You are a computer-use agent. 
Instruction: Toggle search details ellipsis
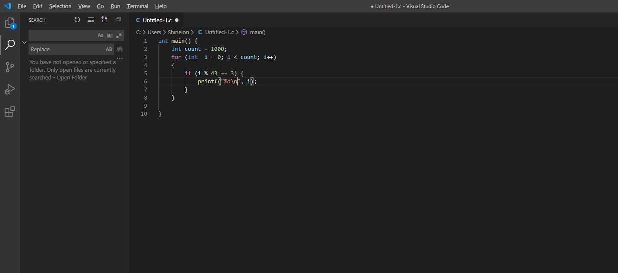[120, 58]
